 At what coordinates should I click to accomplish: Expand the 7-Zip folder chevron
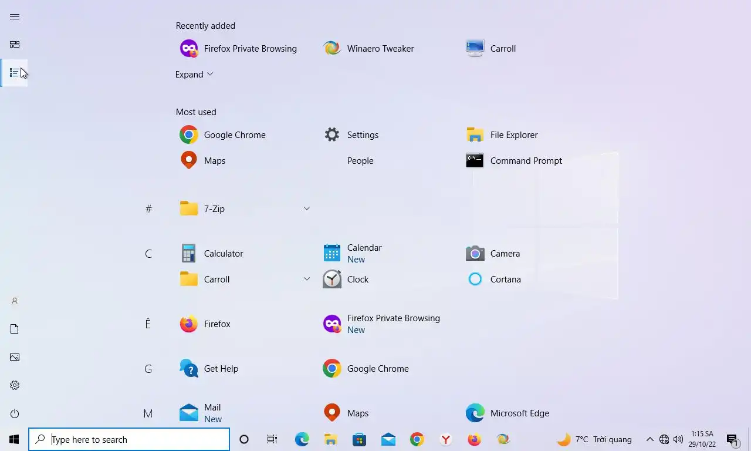point(306,208)
